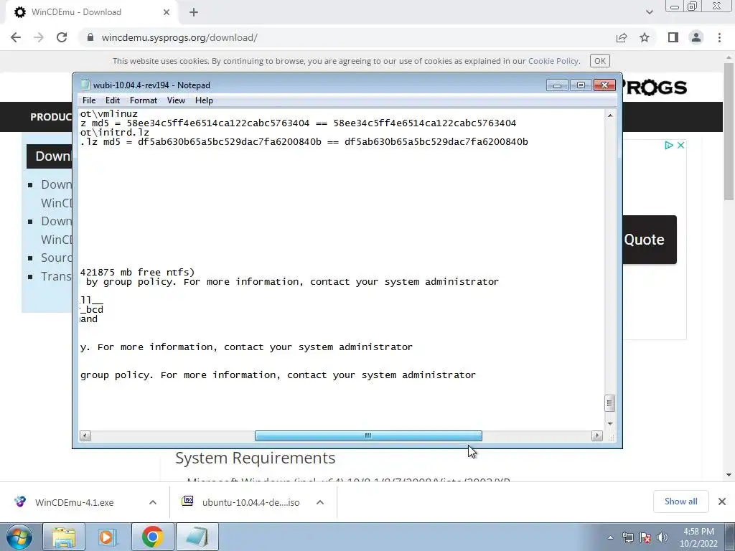This screenshot has width=735, height=551.
Task: Click Notepad's horizontal scrollbar thumb
Action: 368,435
